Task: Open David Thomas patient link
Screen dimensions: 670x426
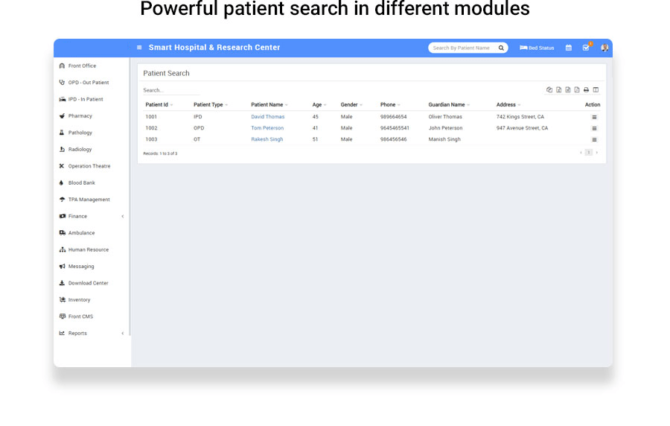Action: pyautogui.click(x=267, y=117)
